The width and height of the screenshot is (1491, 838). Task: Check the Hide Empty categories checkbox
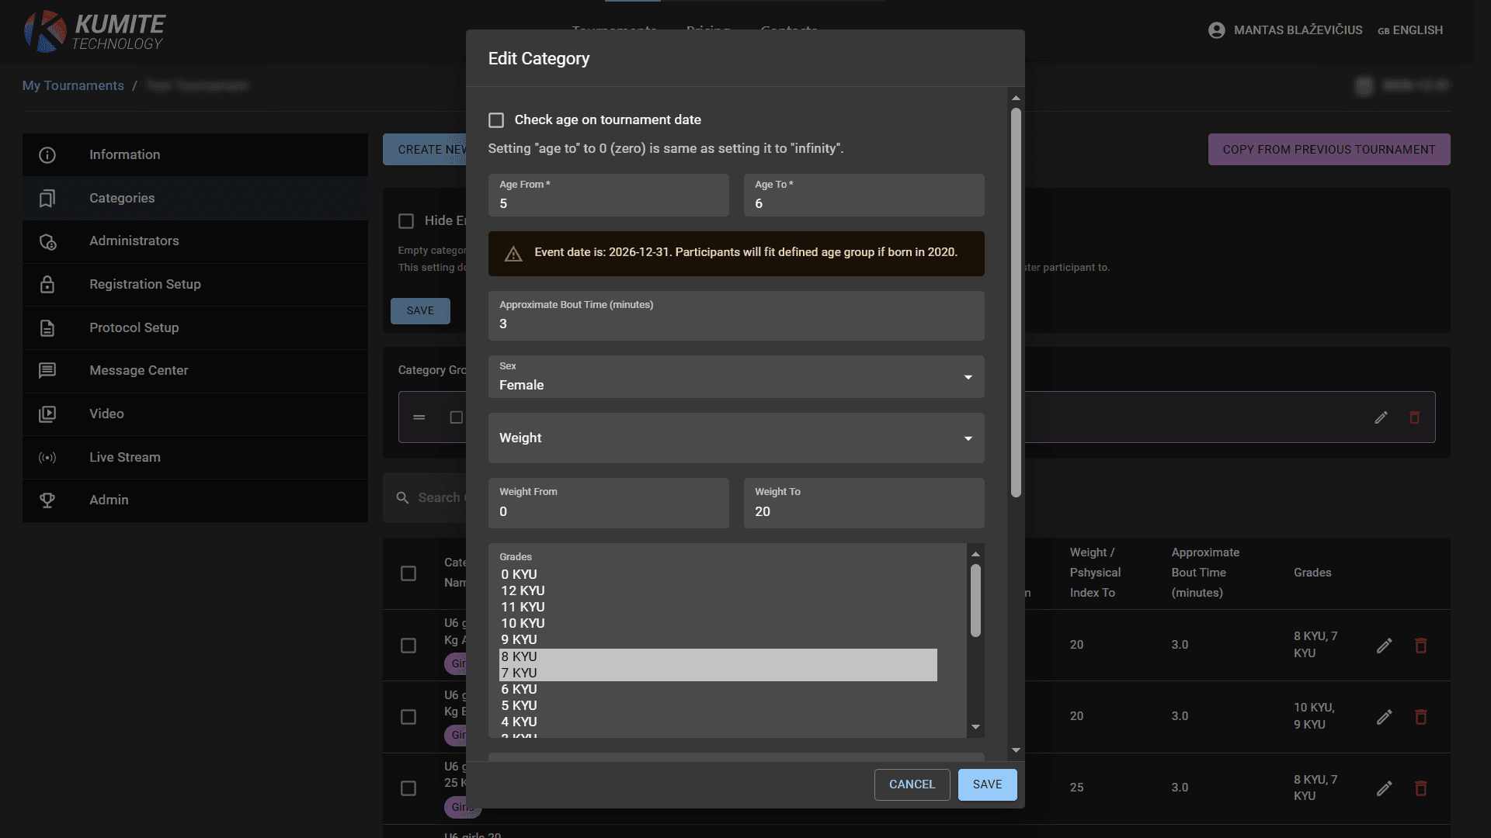(406, 221)
